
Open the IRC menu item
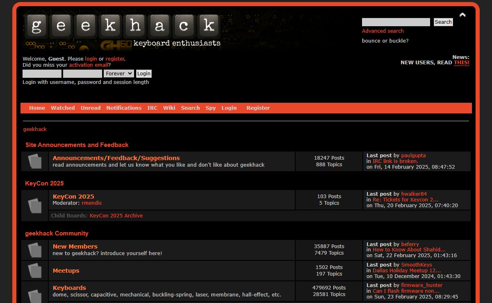pyautogui.click(x=153, y=108)
